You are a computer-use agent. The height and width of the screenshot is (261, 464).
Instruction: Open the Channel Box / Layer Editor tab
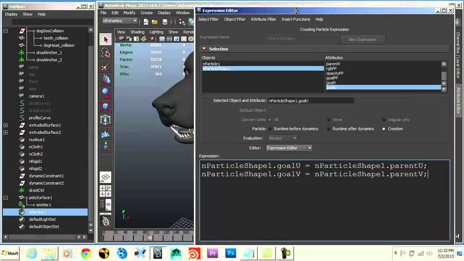pyautogui.click(x=458, y=55)
